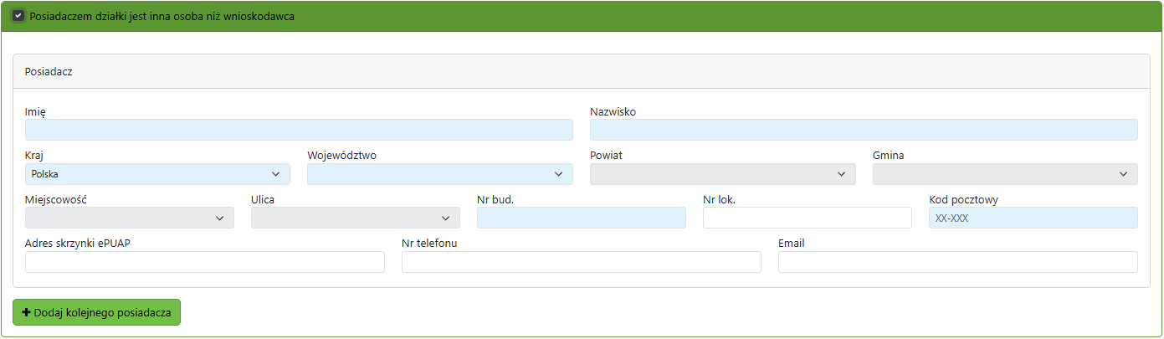Screen dimensions: 1164x339
Task: Click into the Email input field
Action: pyautogui.click(x=957, y=262)
